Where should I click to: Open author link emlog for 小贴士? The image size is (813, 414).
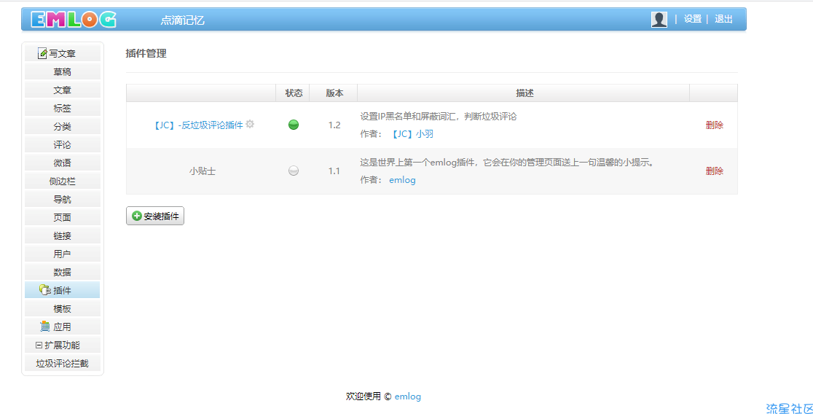(402, 180)
